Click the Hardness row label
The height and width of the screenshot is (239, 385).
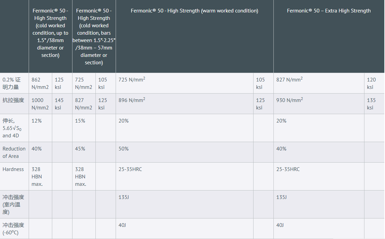pyautogui.click(x=13, y=169)
